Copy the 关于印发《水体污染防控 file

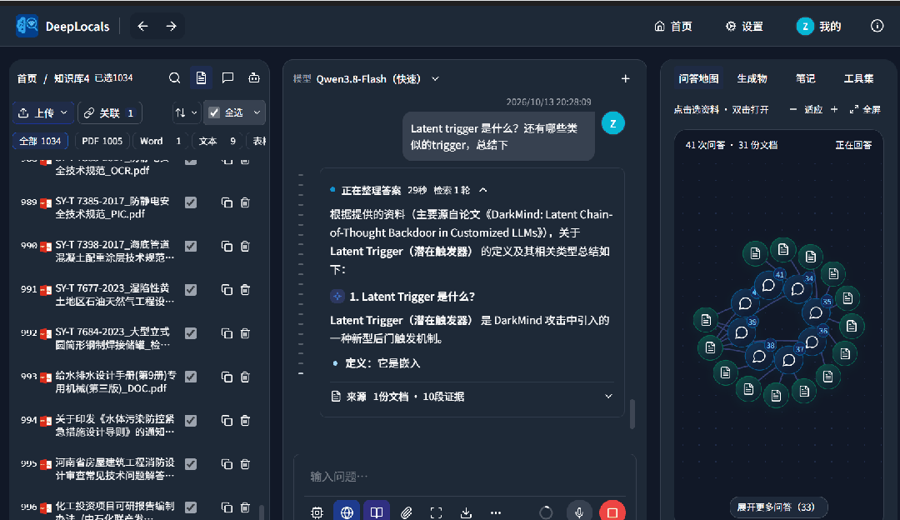pos(227,421)
